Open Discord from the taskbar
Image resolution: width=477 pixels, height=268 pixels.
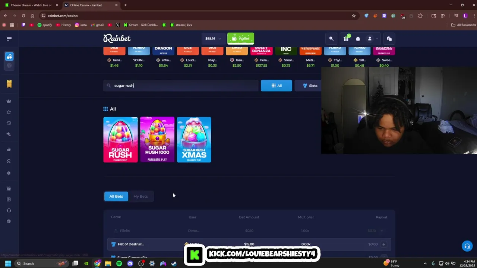click(x=130, y=264)
